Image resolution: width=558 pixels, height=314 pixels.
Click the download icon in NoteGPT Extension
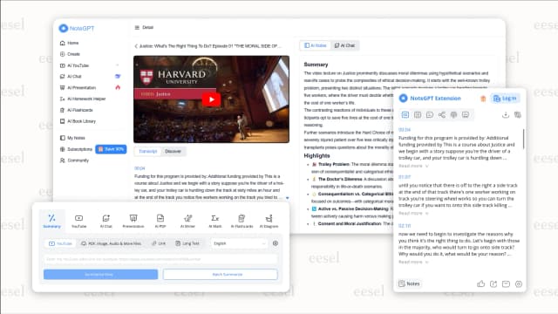(x=506, y=114)
